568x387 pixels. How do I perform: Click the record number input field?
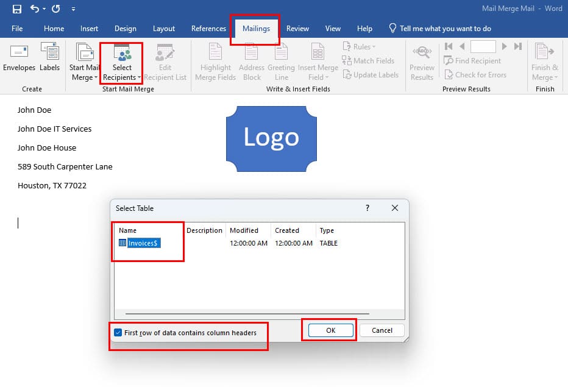click(x=483, y=46)
